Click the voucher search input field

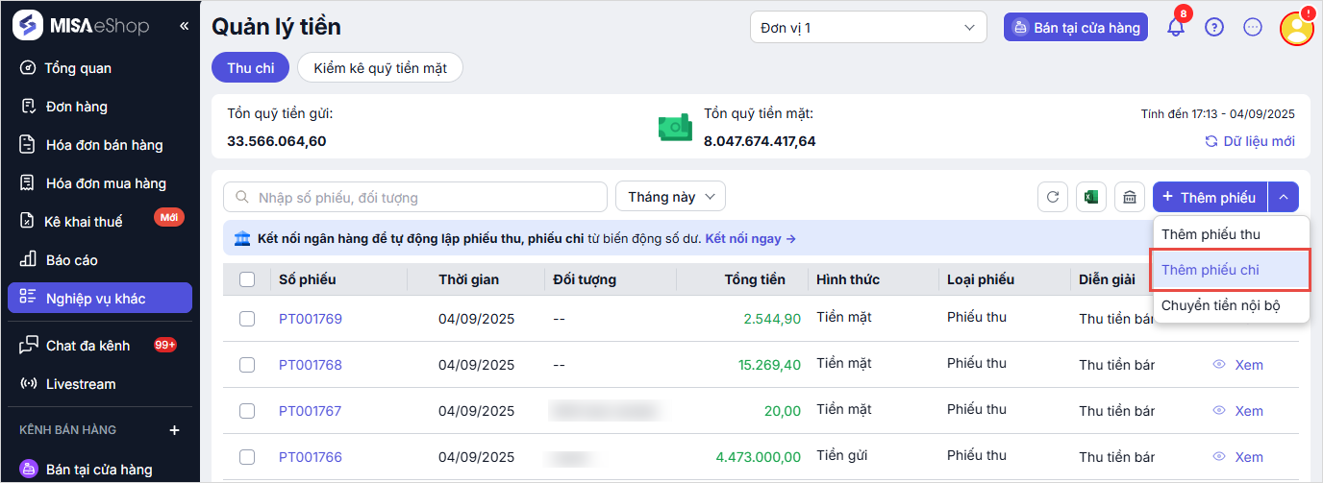414,197
